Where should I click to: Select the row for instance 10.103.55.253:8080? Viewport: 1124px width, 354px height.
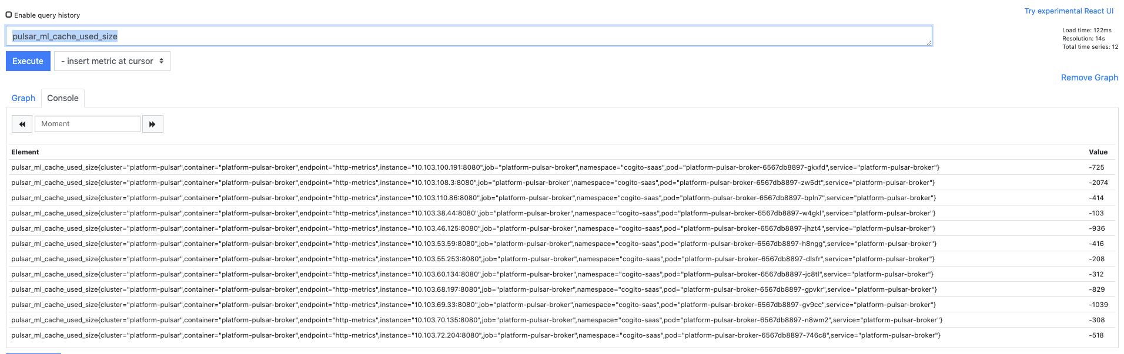(x=562, y=259)
